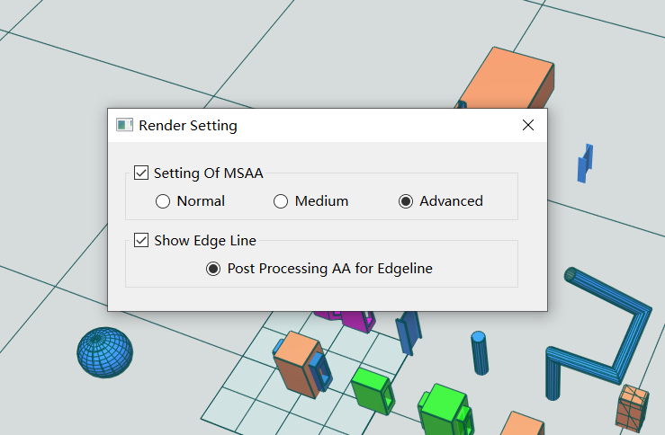Click the blue bent pipe object
The height and width of the screenshot is (435, 665).
tap(598, 333)
